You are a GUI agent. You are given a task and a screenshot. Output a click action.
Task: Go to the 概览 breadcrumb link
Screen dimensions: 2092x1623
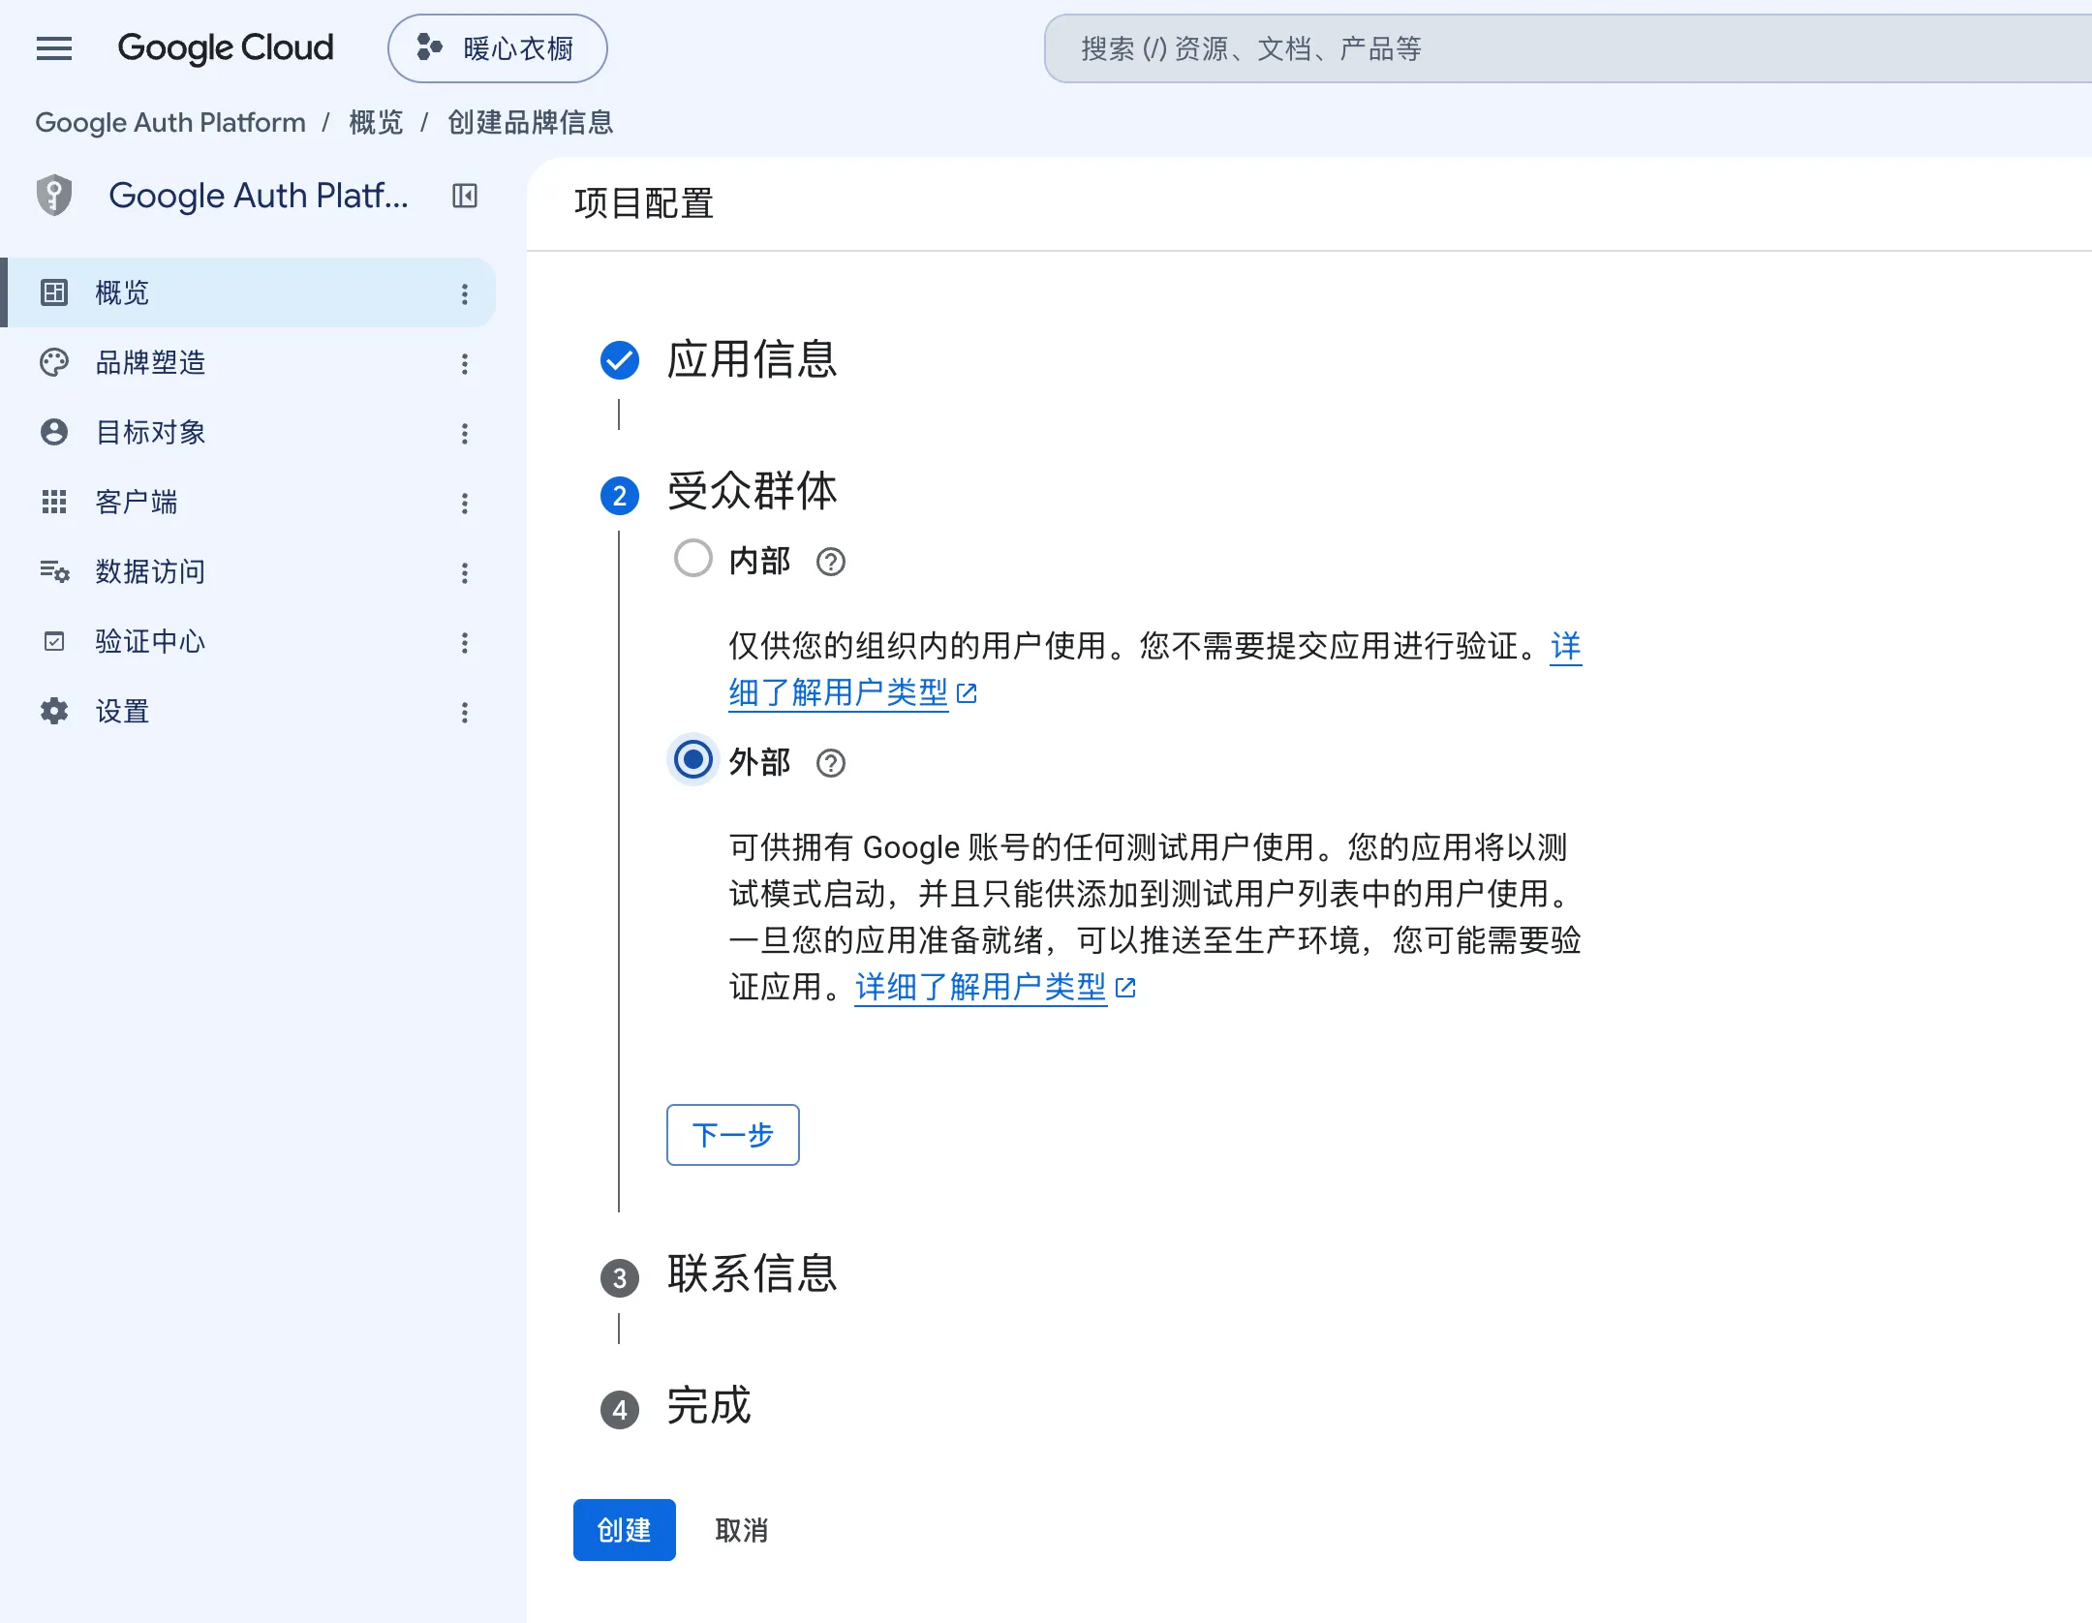[376, 122]
